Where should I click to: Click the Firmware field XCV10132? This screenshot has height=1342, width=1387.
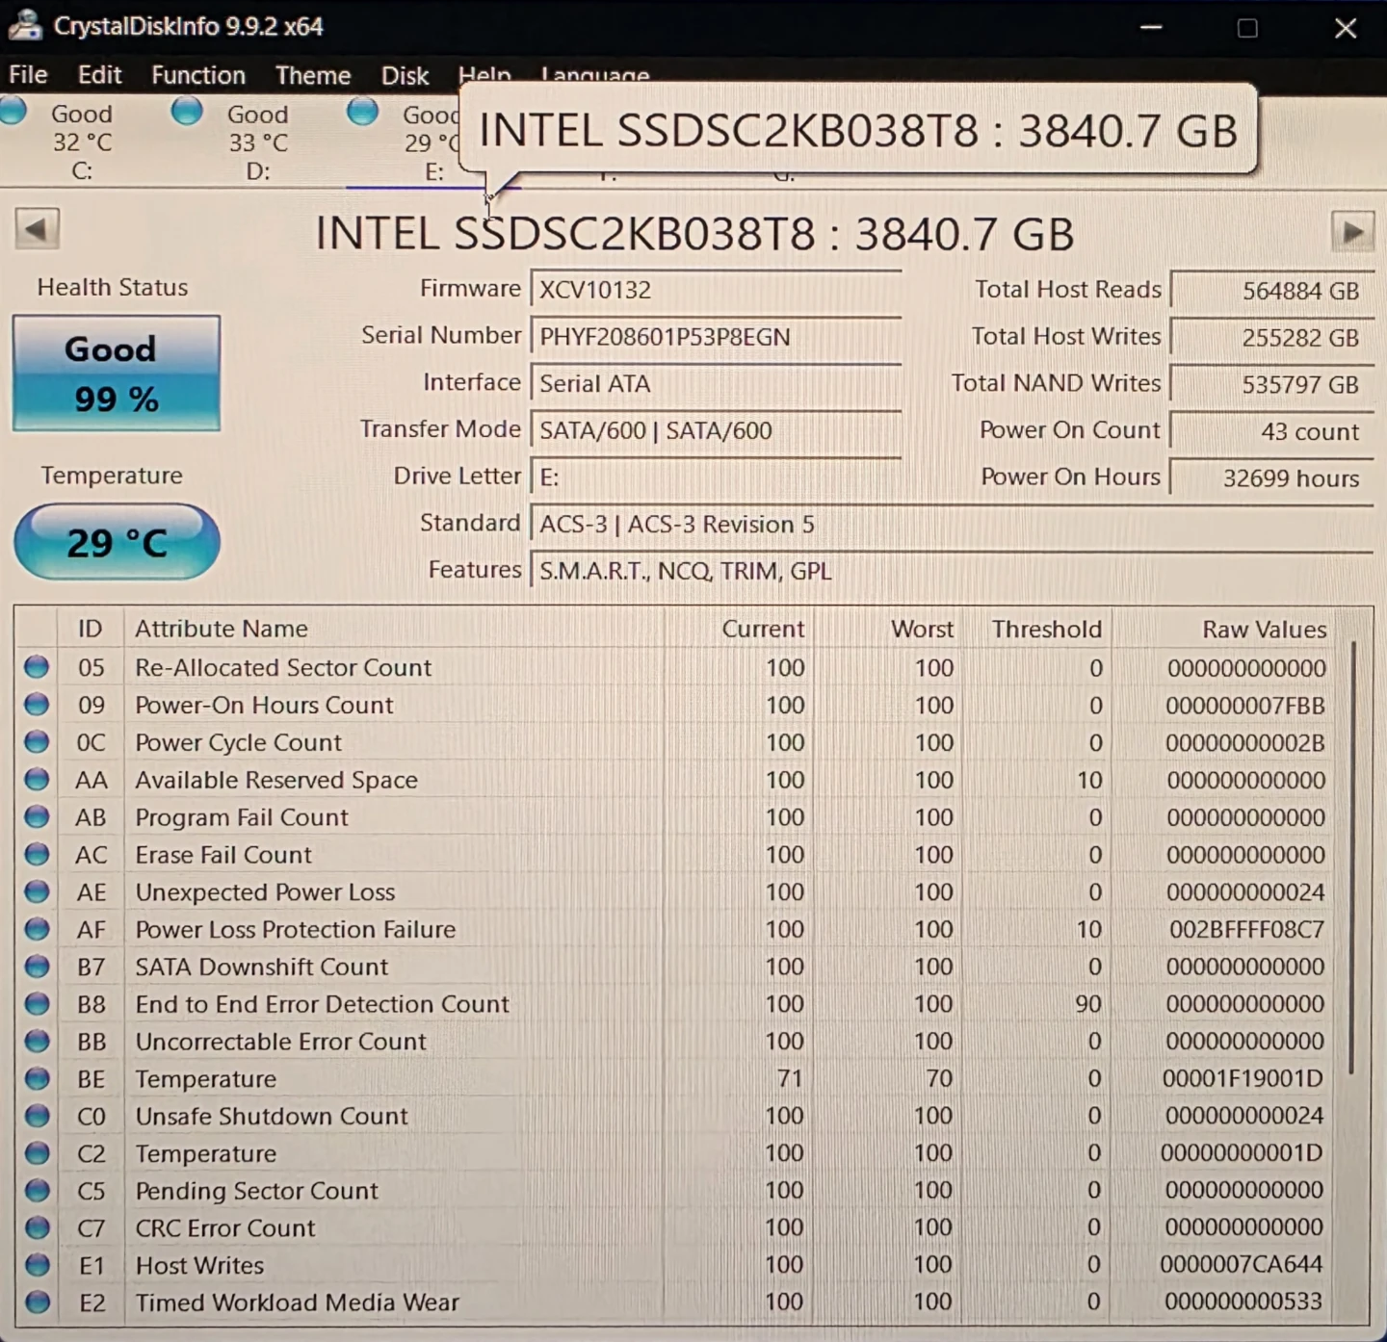[716, 290]
